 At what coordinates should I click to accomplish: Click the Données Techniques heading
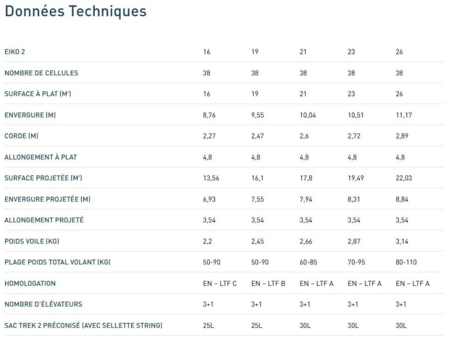(76, 11)
